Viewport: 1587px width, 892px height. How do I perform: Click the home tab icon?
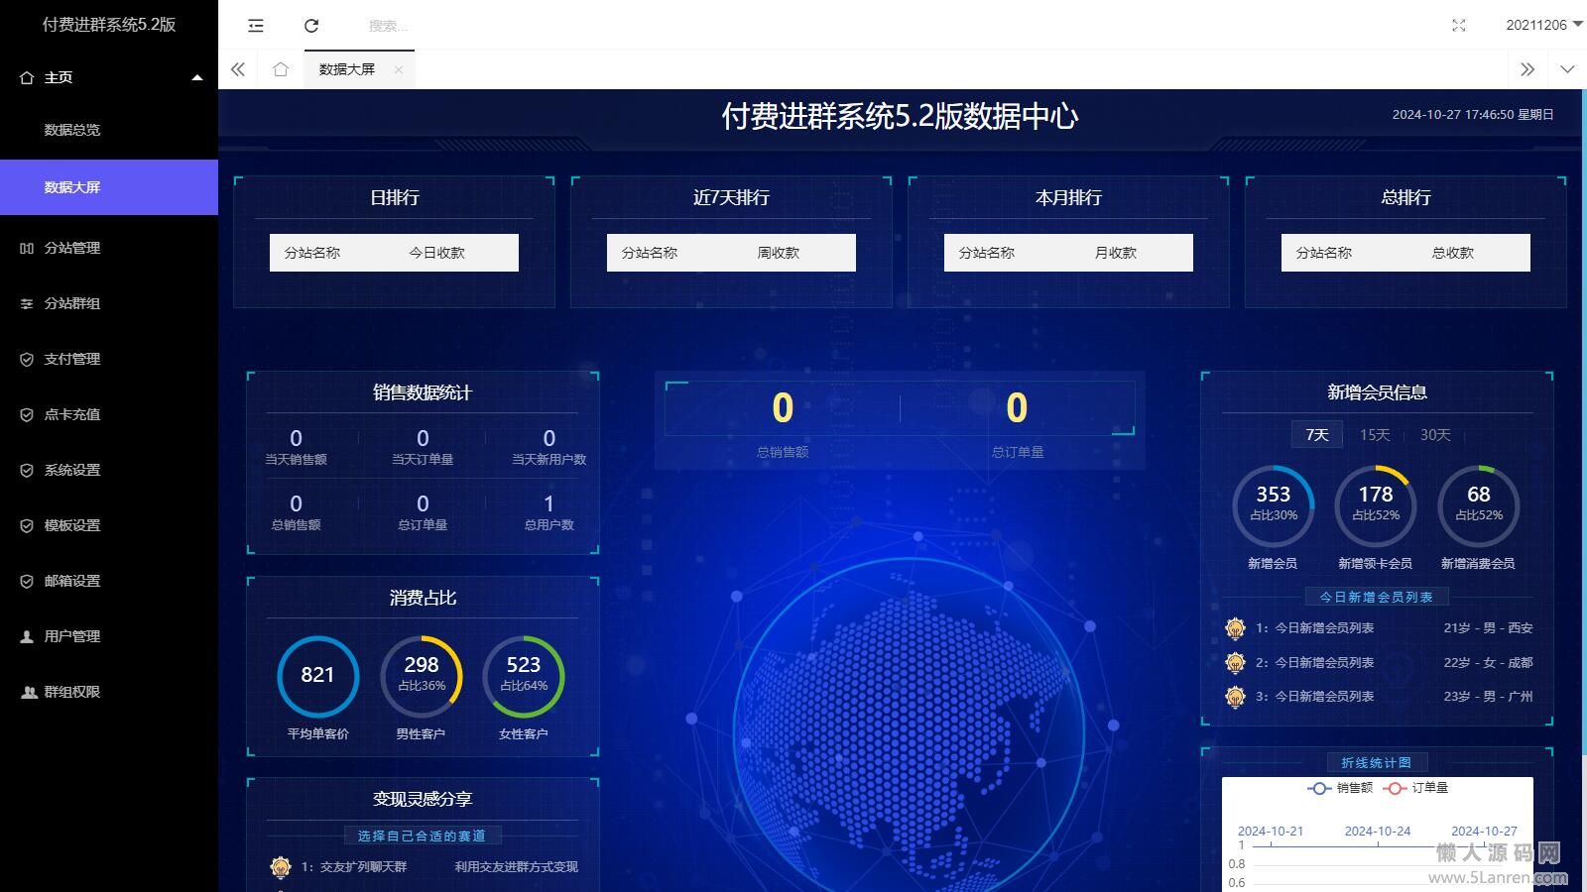pos(281,69)
